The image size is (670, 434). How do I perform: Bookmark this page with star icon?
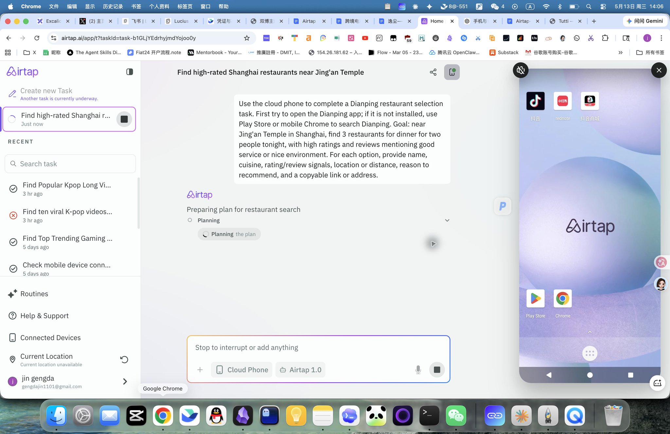[x=247, y=38]
